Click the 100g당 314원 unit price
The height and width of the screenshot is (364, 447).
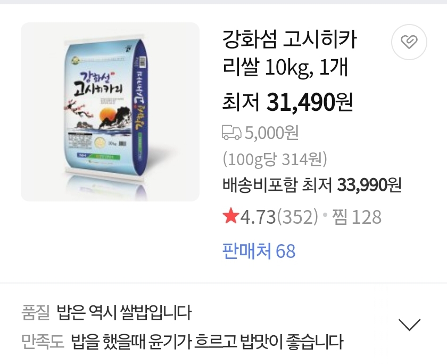(x=275, y=159)
